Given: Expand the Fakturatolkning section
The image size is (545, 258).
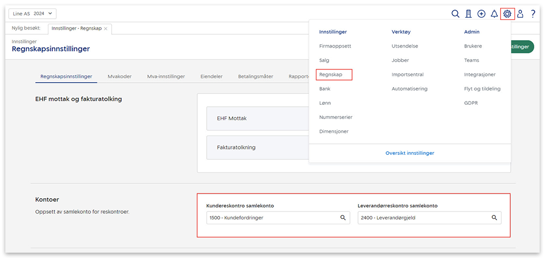Looking at the screenshot, I should tap(258, 147).
